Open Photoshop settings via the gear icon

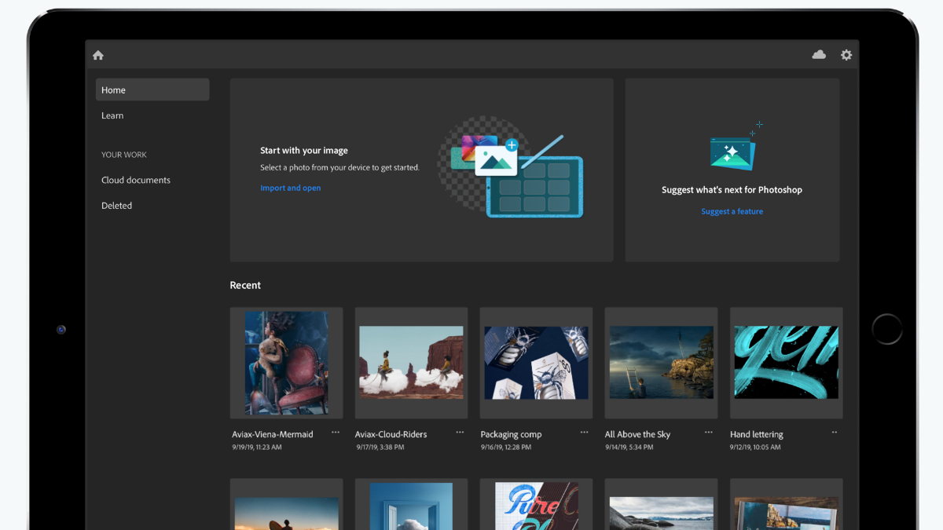846,55
